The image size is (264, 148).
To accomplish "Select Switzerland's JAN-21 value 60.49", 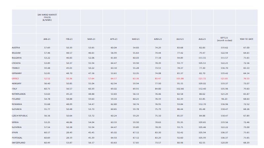I will 47,143.
